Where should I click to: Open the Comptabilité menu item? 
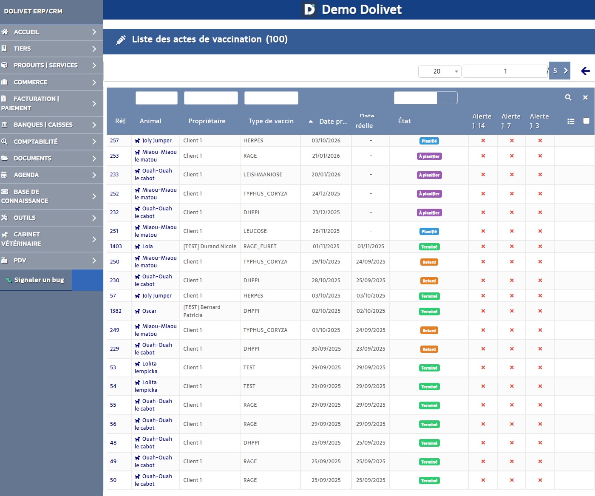[35, 142]
